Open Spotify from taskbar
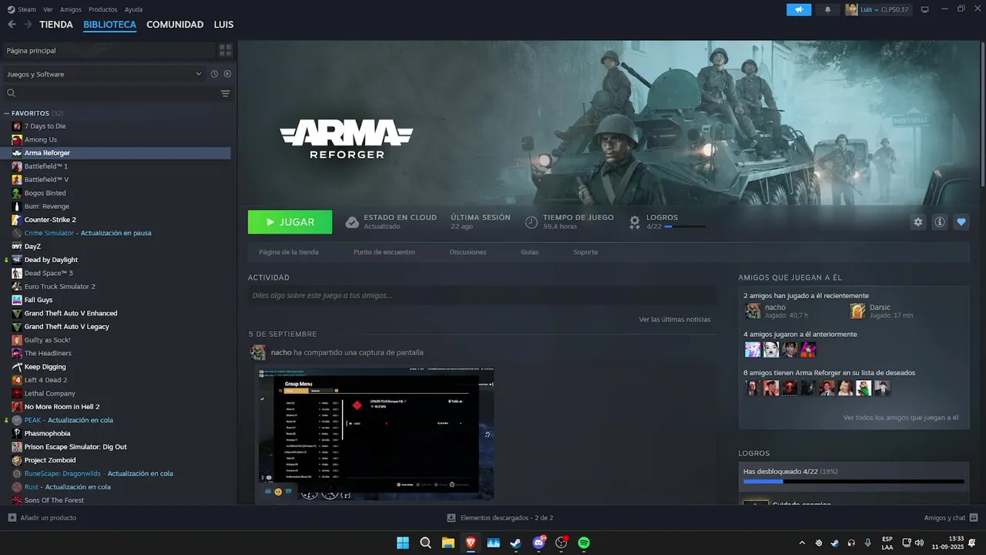The width and height of the screenshot is (986, 555). (584, 543)
